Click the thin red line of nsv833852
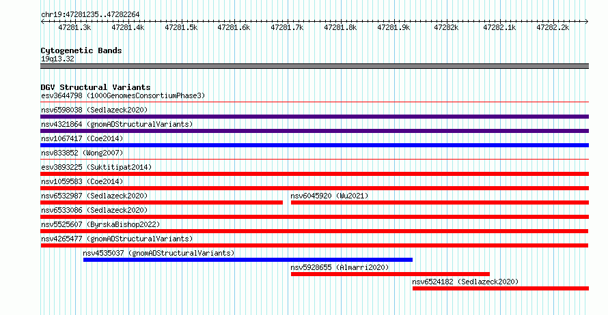Viewport: 608px width, 315px height. [314, 159]
